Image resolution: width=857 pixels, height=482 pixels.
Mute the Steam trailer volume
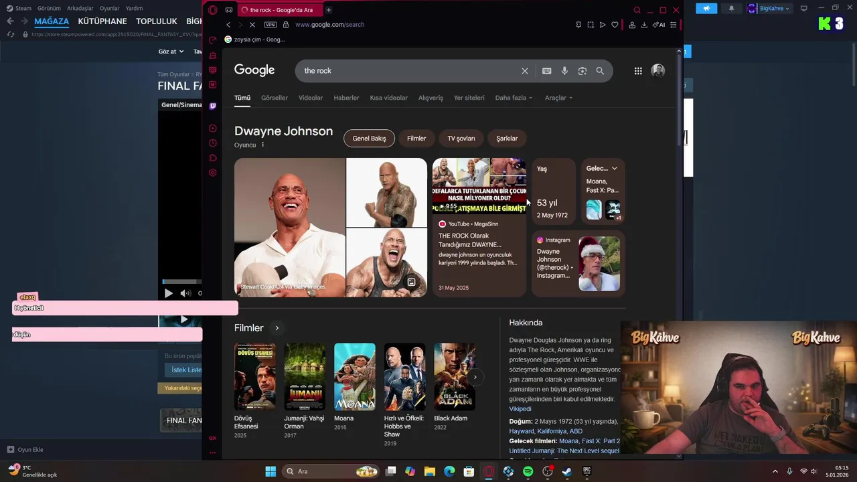[x=185, y=293]
